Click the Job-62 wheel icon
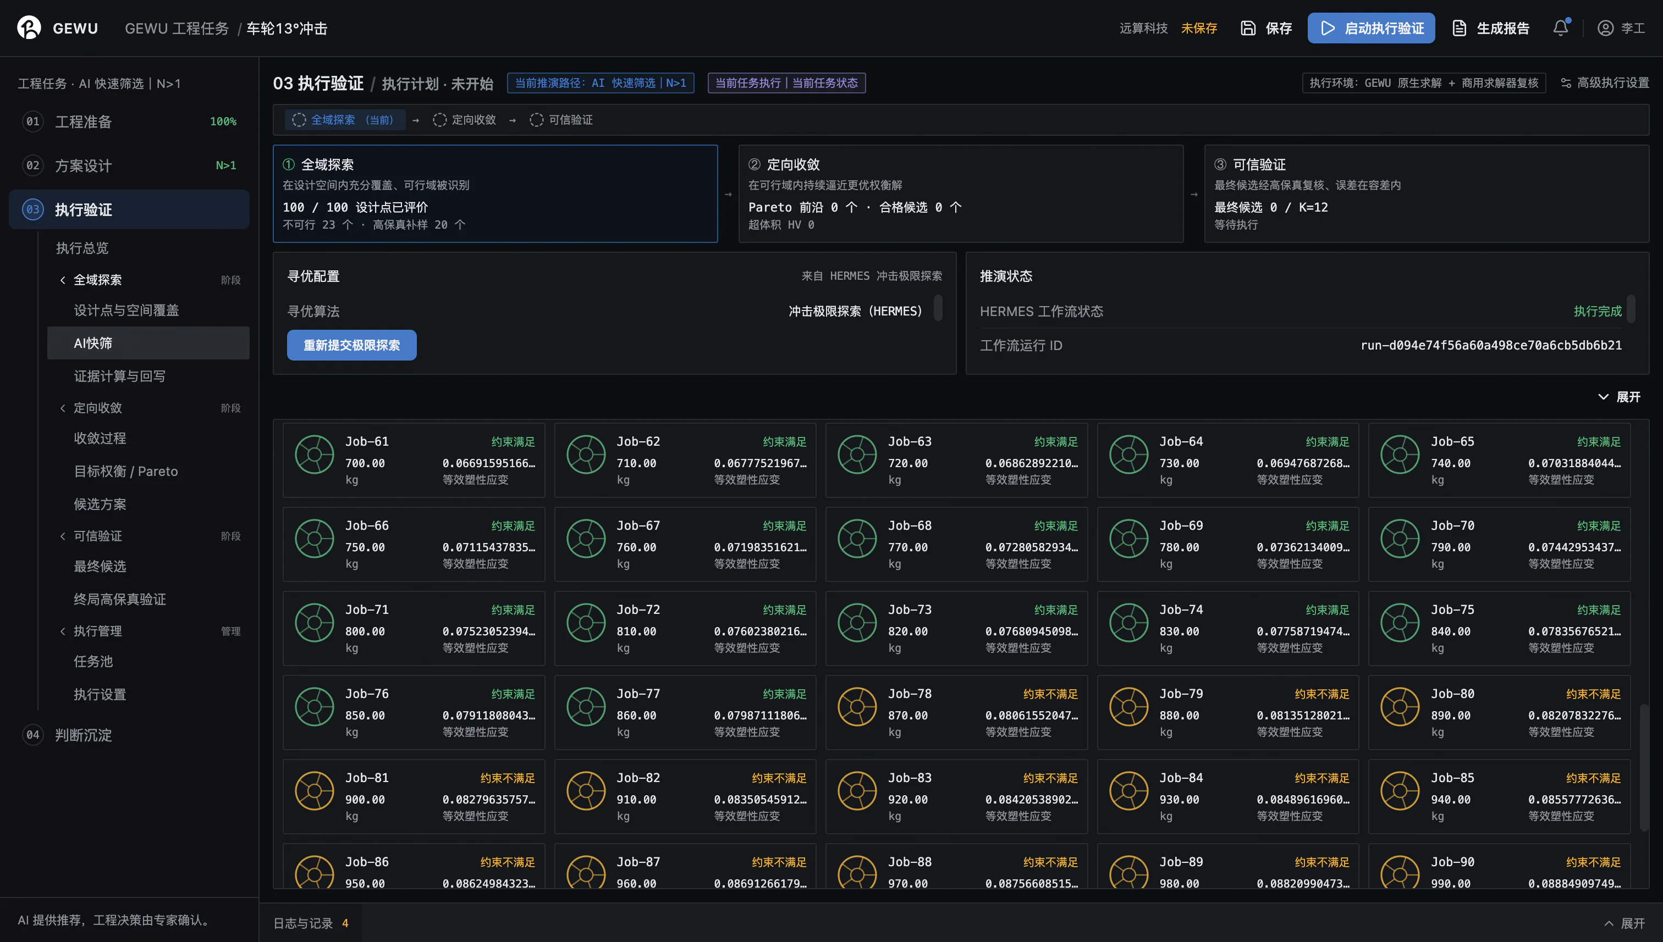 pyautogui.click(x=586, y=454)
